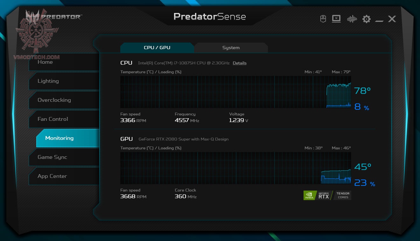Click the 'Frequency' label
The image size is (420, 241).
pos(185,114)
